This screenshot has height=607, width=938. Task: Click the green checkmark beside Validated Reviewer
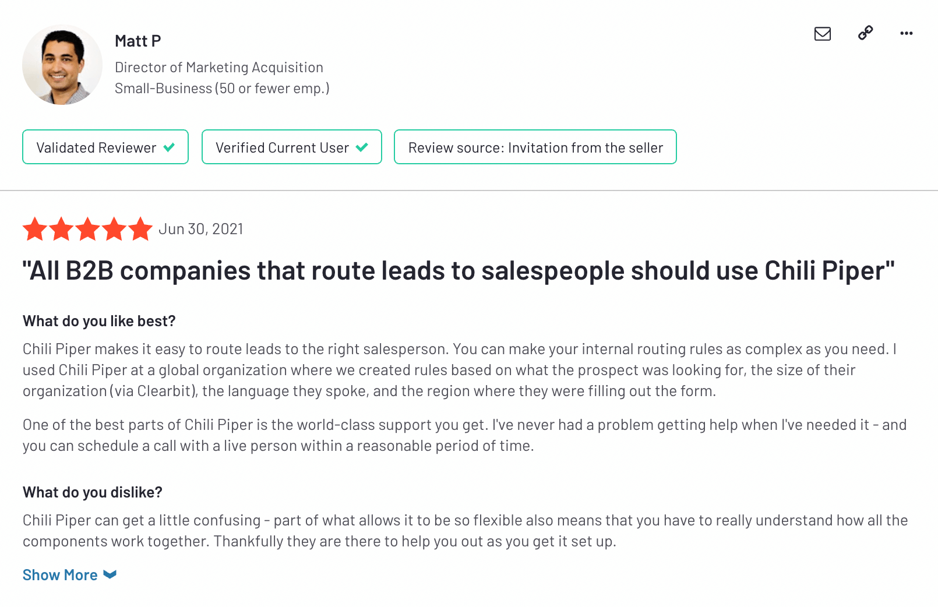pos(170,147)
